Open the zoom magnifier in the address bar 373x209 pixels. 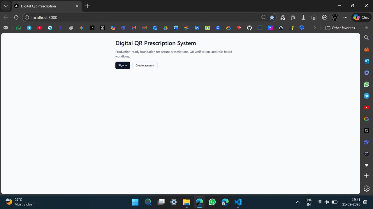click(264, 17)
